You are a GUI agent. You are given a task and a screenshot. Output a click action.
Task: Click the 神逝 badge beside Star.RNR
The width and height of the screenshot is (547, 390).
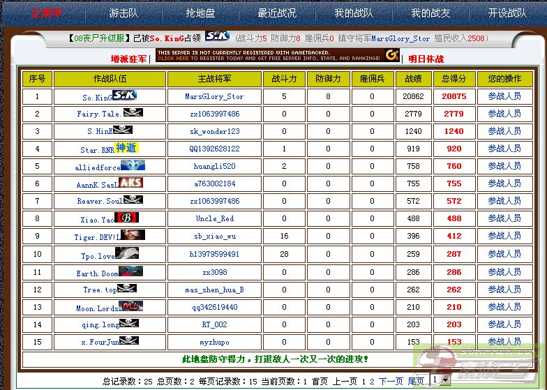click(x=127, y=148)
